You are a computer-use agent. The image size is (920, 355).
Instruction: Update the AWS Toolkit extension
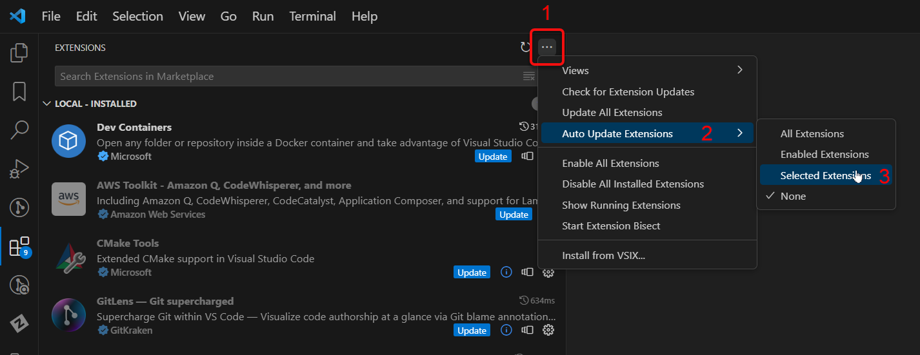(x=514, y=215)
